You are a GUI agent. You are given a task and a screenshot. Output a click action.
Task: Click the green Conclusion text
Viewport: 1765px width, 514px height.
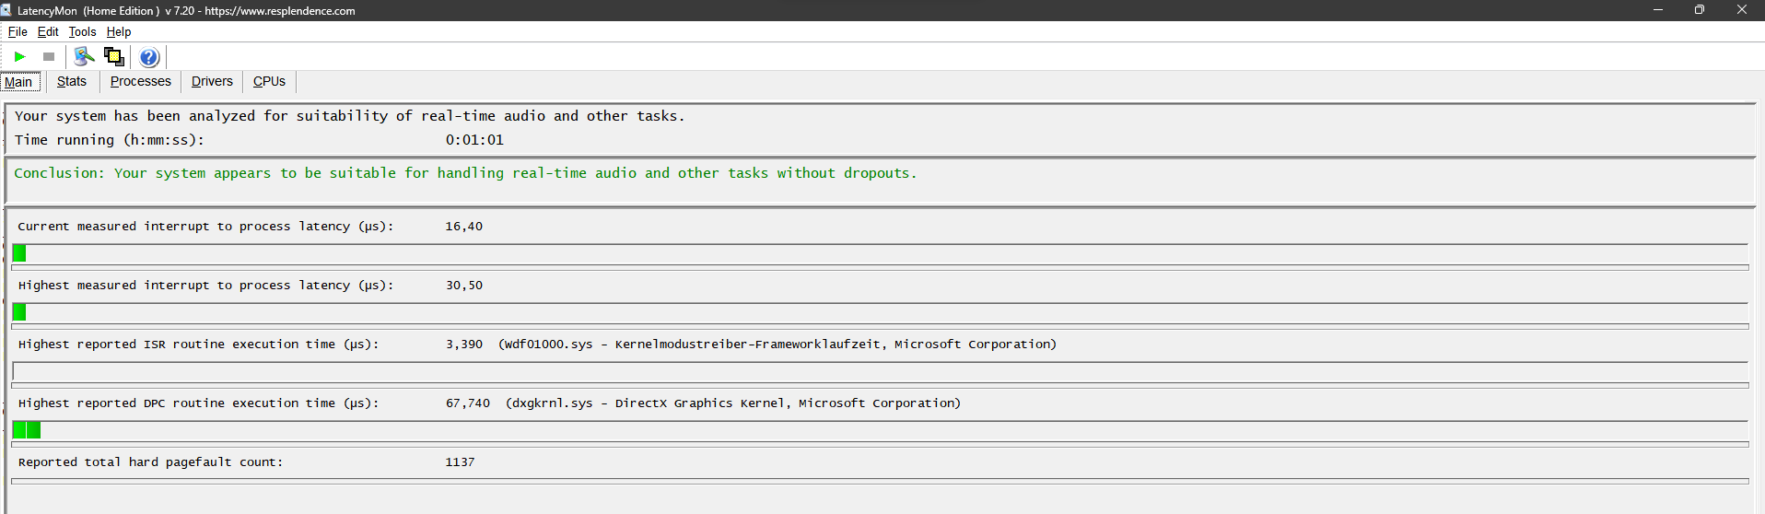(x=465, y=173)
